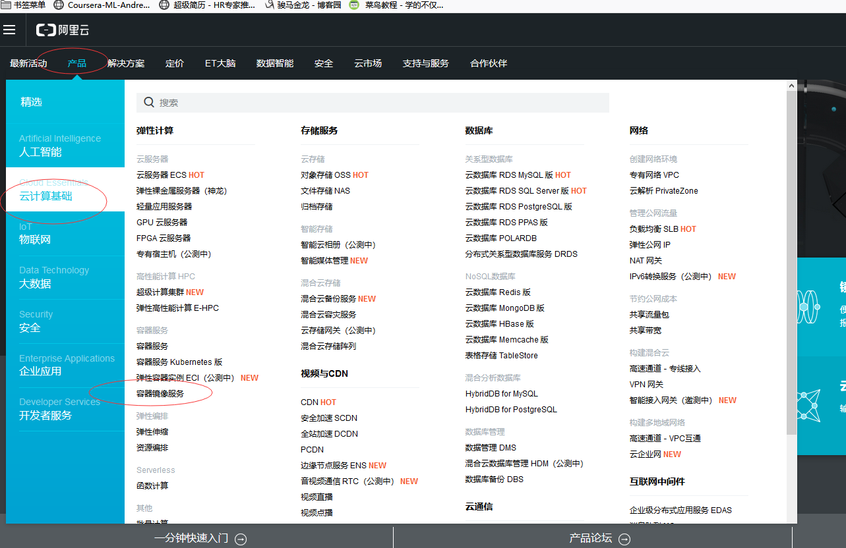Open the 解决方案 nav menu
846x548 pixels.
126,63
